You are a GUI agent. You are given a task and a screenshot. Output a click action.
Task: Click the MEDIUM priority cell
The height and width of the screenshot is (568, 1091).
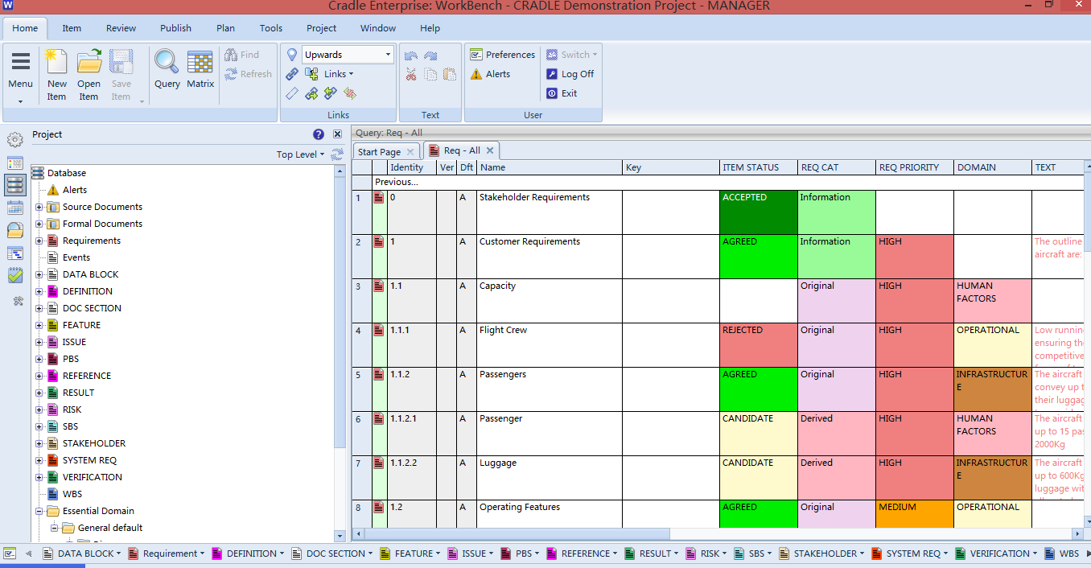click(x=915, y=514)
